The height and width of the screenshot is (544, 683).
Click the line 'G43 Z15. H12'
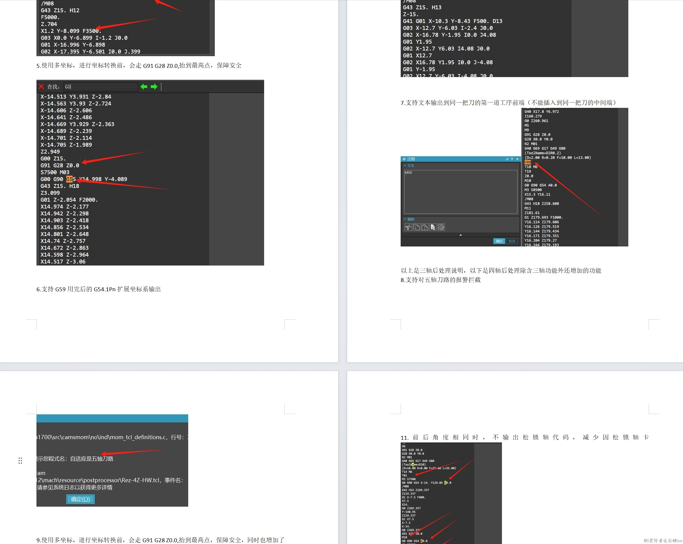tap(60, 10)
